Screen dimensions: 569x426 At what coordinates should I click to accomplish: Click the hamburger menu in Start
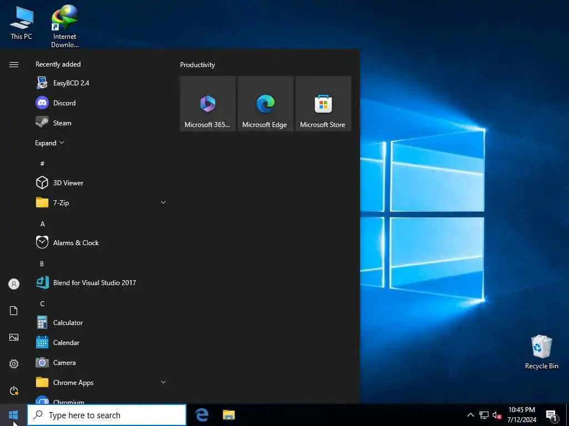pyautogui.click(x=14, y=64)
